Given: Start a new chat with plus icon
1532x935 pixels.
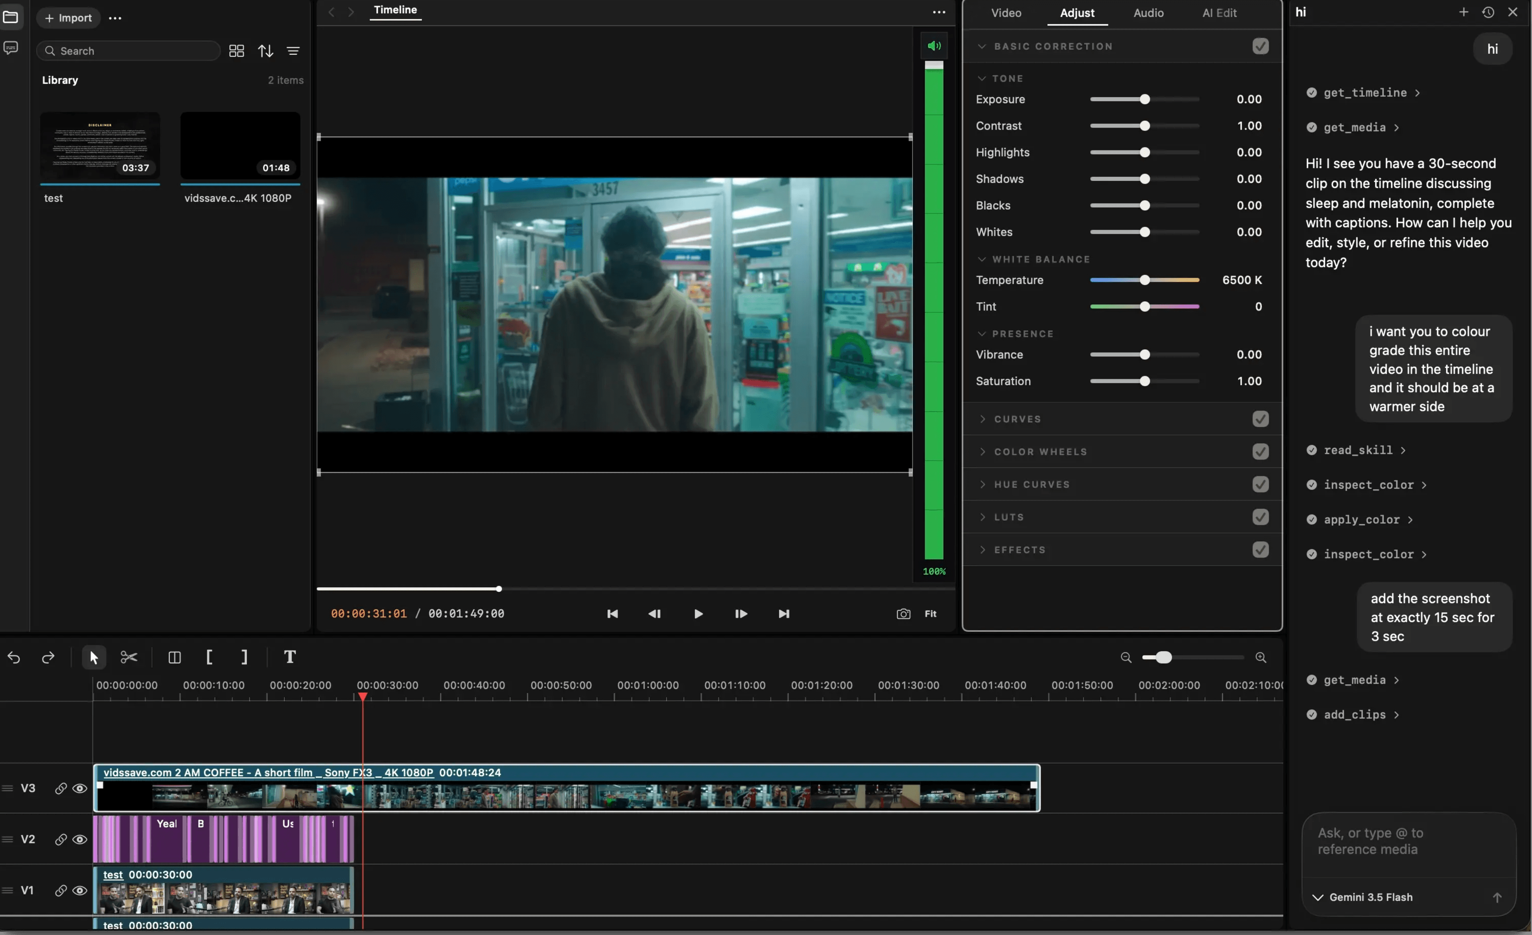Looking at the screenshot, I should [1464, 12].
